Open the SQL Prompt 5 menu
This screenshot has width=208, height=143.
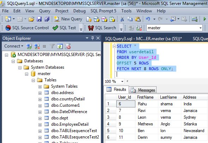click(103, 11)
